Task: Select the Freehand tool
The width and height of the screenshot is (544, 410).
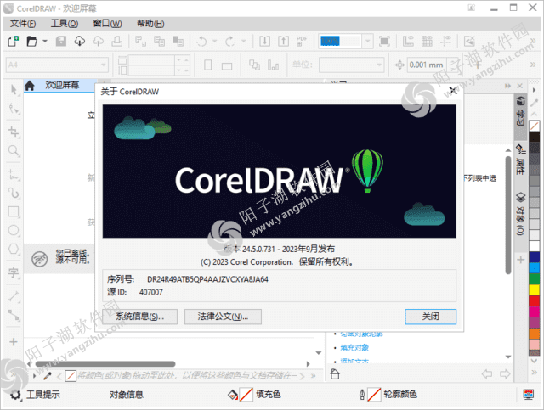Action: coord(14,174)
